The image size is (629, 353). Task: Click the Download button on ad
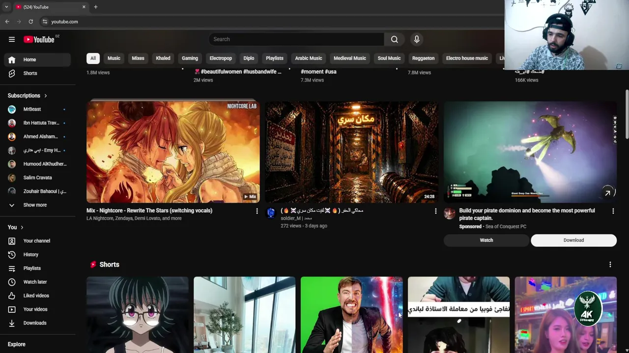point(573,240)
